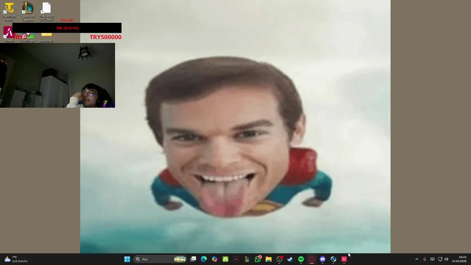Click the red 'Harcılık' overlay label

67,20
